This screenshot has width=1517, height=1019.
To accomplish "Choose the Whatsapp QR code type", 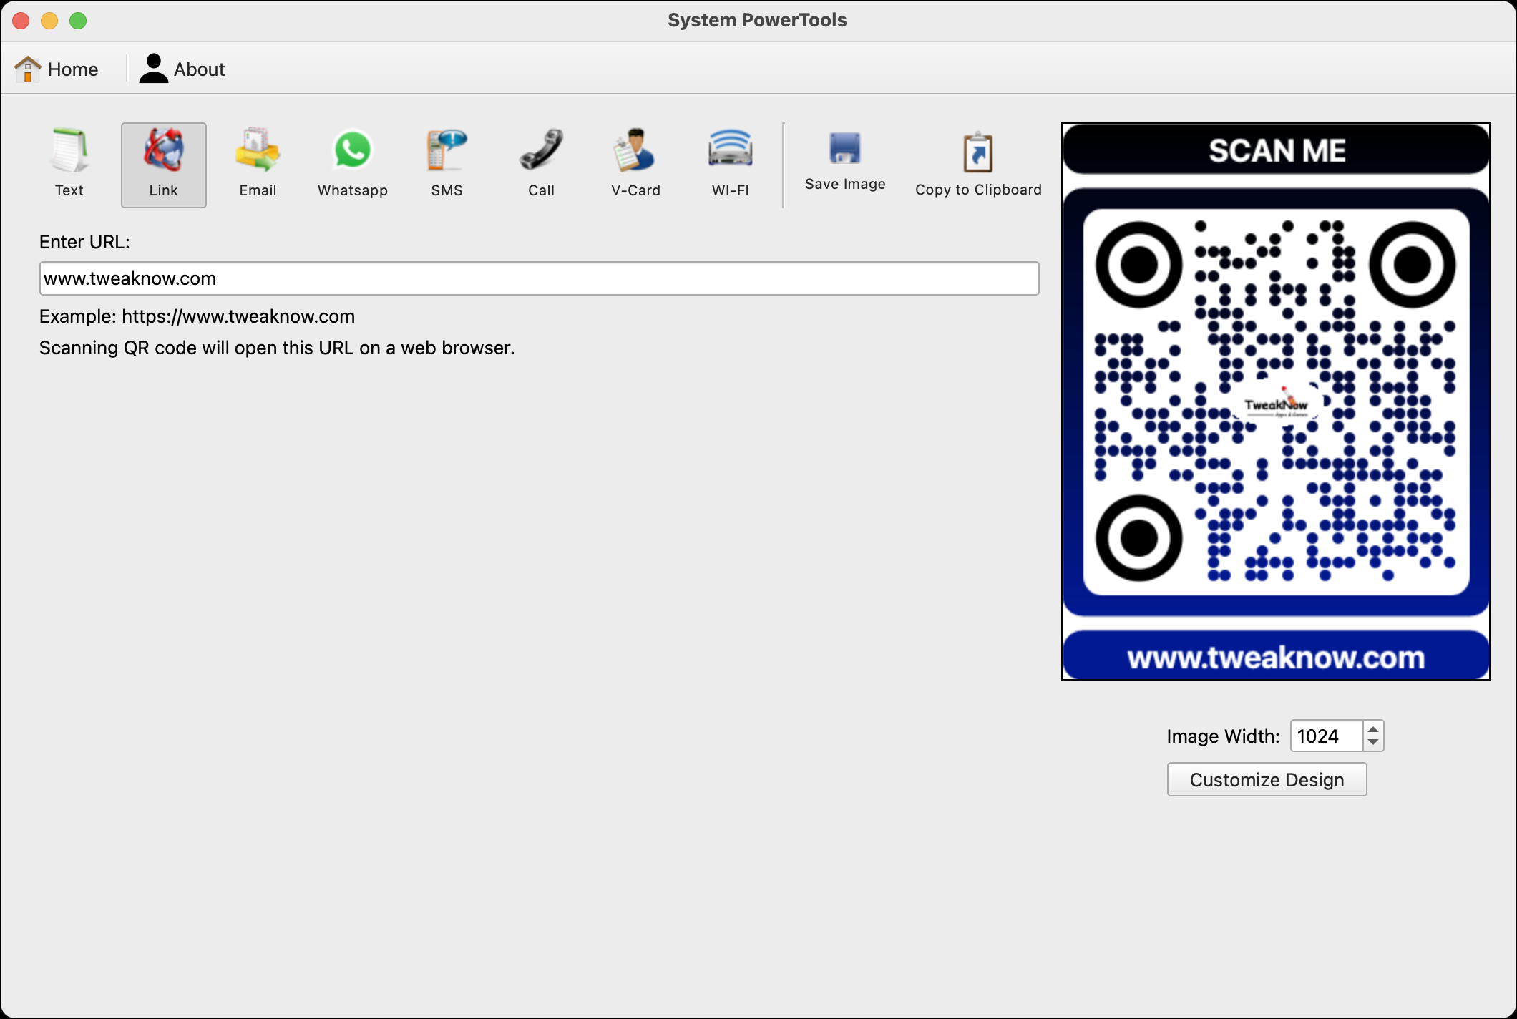I will click(353, 165).
